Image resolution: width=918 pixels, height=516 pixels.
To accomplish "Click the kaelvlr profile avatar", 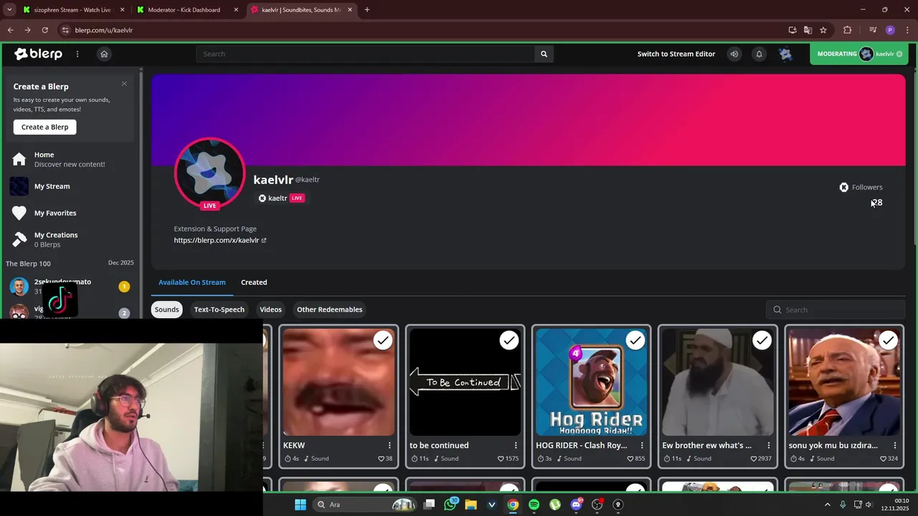I will click(209, 173).
